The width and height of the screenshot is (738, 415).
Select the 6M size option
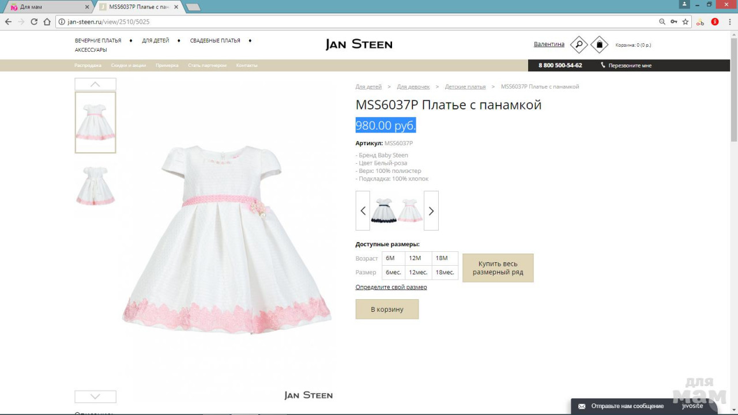click(x=390, y=258)
